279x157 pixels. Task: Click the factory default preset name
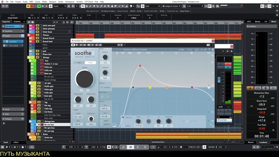[135, 49]
